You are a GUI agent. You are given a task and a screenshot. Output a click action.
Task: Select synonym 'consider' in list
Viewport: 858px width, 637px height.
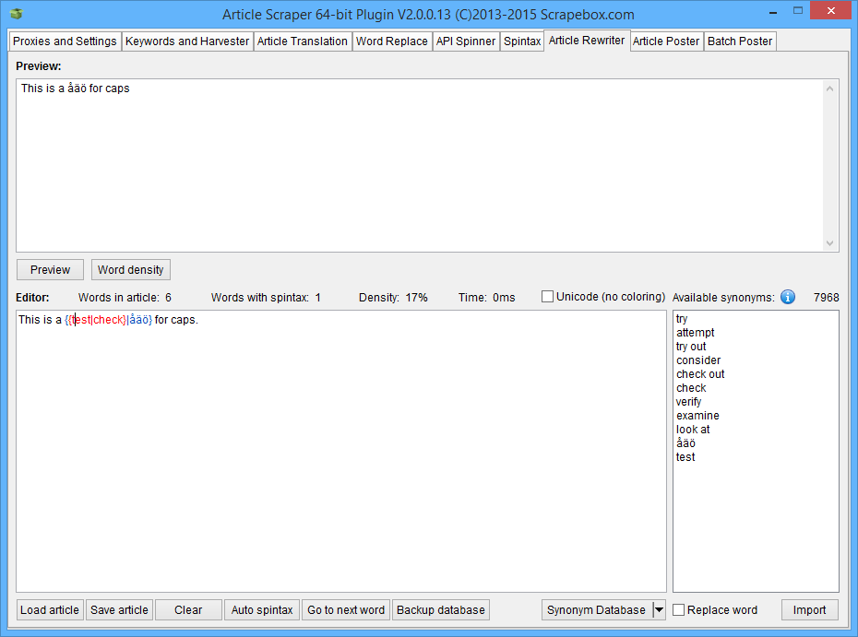pos(698,360)
